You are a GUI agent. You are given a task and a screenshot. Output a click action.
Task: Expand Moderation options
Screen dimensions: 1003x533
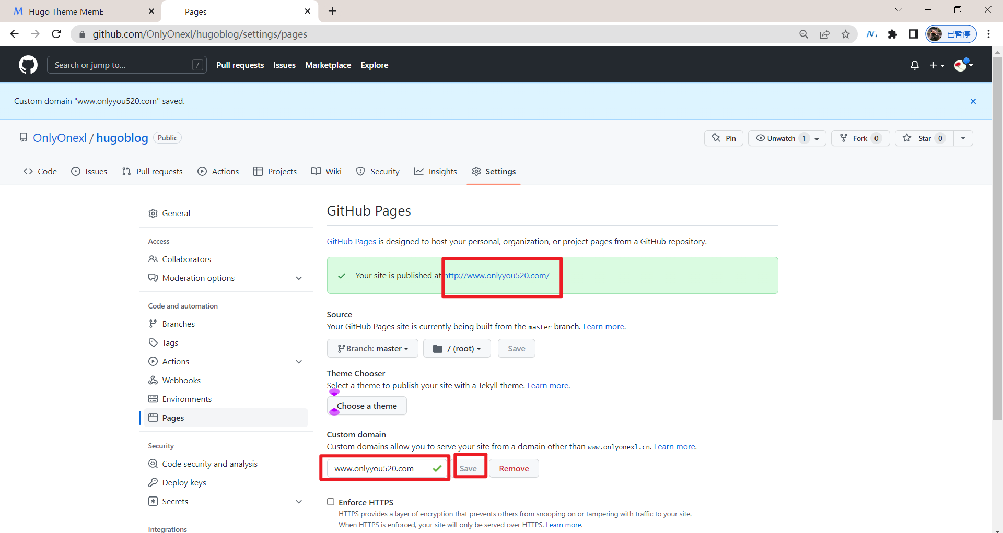[226, 278]
